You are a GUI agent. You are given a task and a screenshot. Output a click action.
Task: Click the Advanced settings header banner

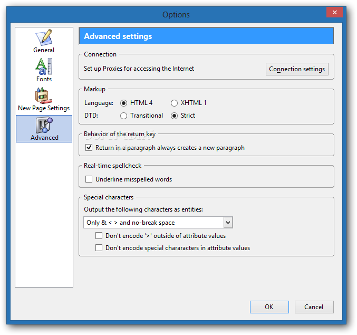coord(206,36)
